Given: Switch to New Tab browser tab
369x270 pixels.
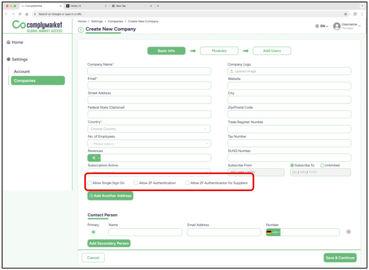Looking at the screenshot, I should (132, 6).
